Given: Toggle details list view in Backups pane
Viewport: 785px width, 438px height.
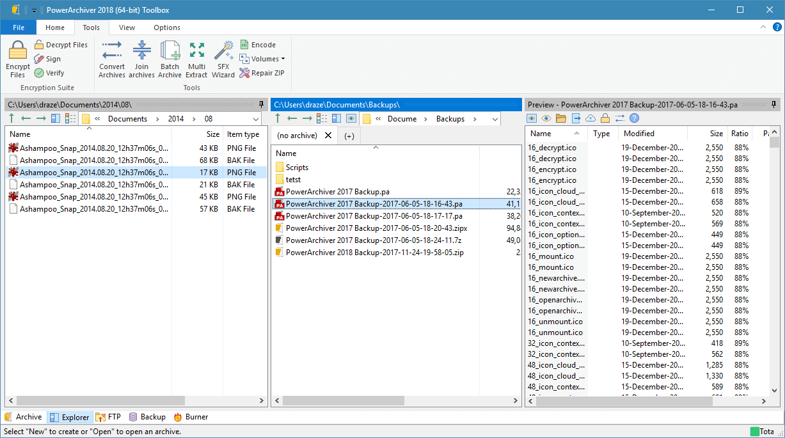Looking at the screenshot, I should coord(322,118).
